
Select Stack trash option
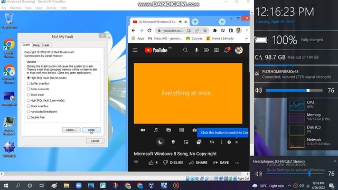point(28,94)
